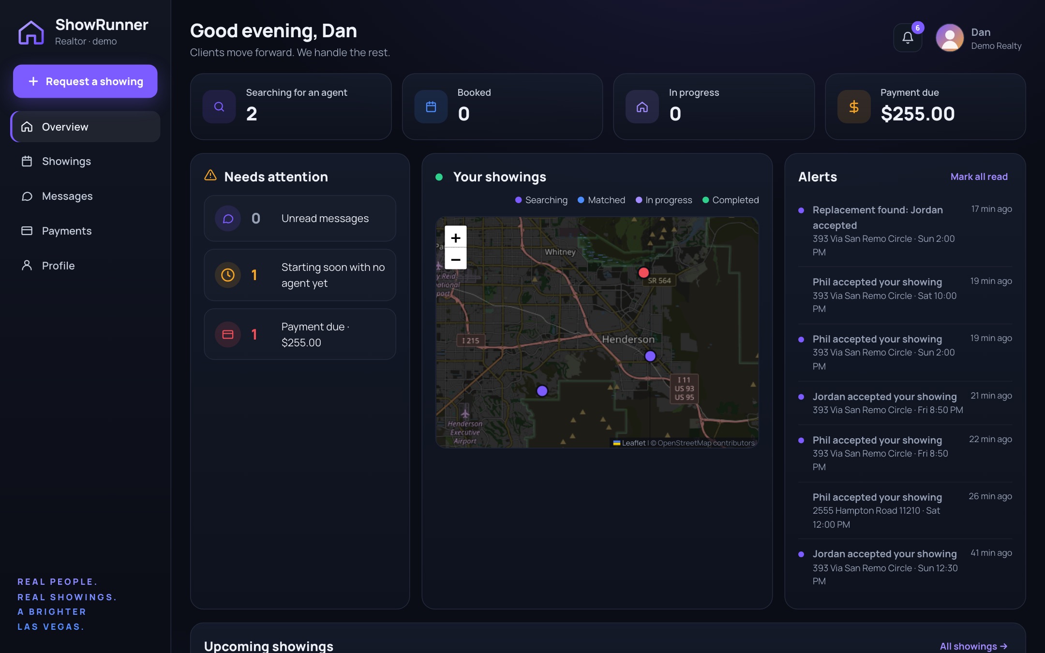Click the ShowRunner house logo icon
This screenshot has height=653, width=1045.
point(31,32)
